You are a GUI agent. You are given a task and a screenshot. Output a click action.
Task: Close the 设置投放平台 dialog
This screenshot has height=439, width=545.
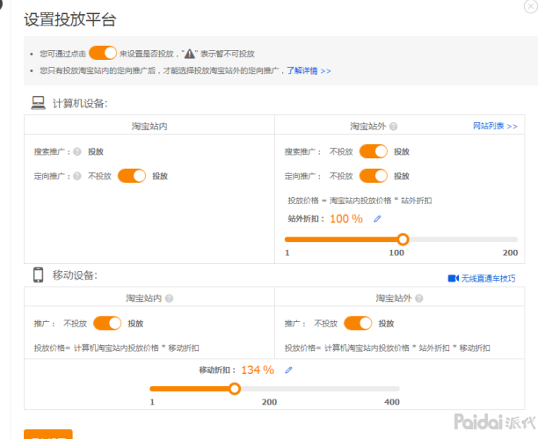pos(530,6)
